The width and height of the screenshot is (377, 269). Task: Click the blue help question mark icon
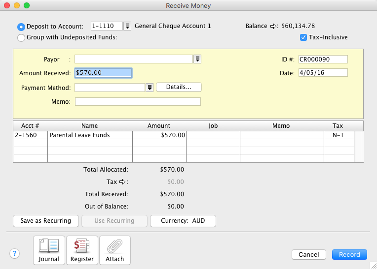pos(15,254)
